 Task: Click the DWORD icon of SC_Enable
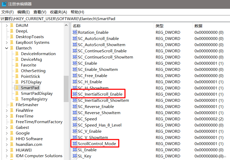75,63
